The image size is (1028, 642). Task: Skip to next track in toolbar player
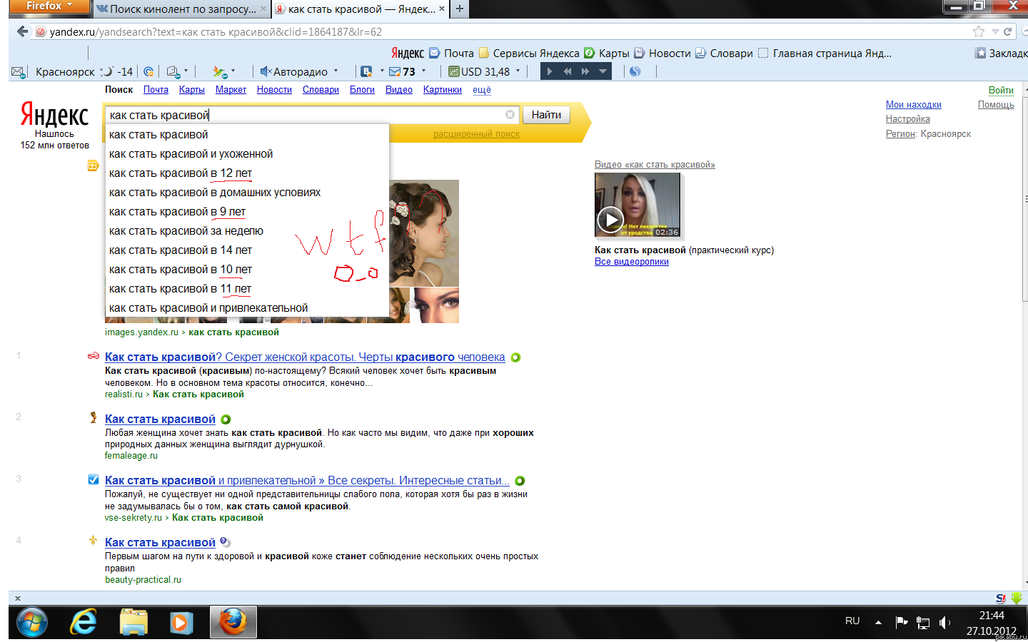click(585, 71)
